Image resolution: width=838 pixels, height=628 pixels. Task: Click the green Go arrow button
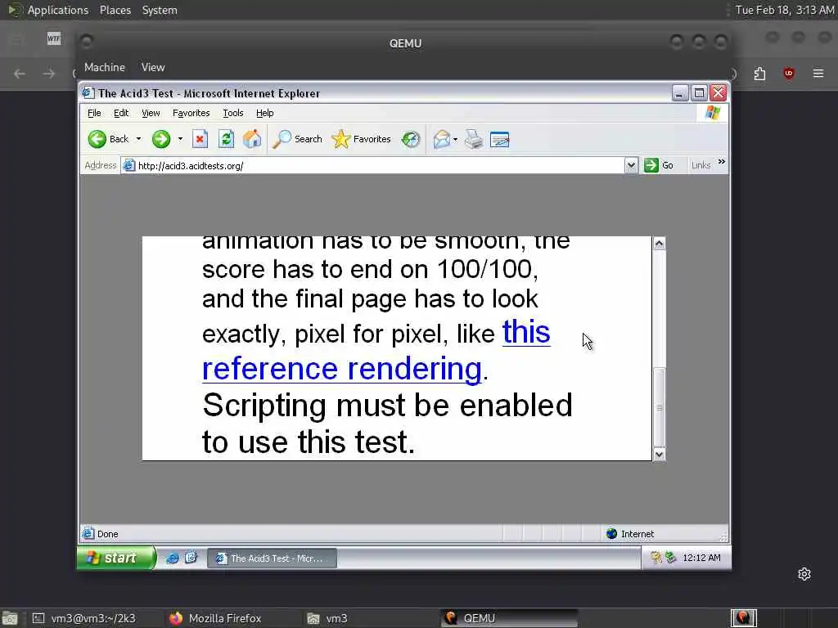pyautogui.click(x=651, y=165)
